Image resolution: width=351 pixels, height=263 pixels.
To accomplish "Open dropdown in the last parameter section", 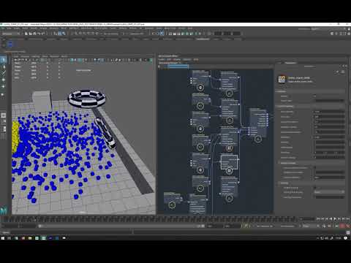I will click(x=329, y=192).
